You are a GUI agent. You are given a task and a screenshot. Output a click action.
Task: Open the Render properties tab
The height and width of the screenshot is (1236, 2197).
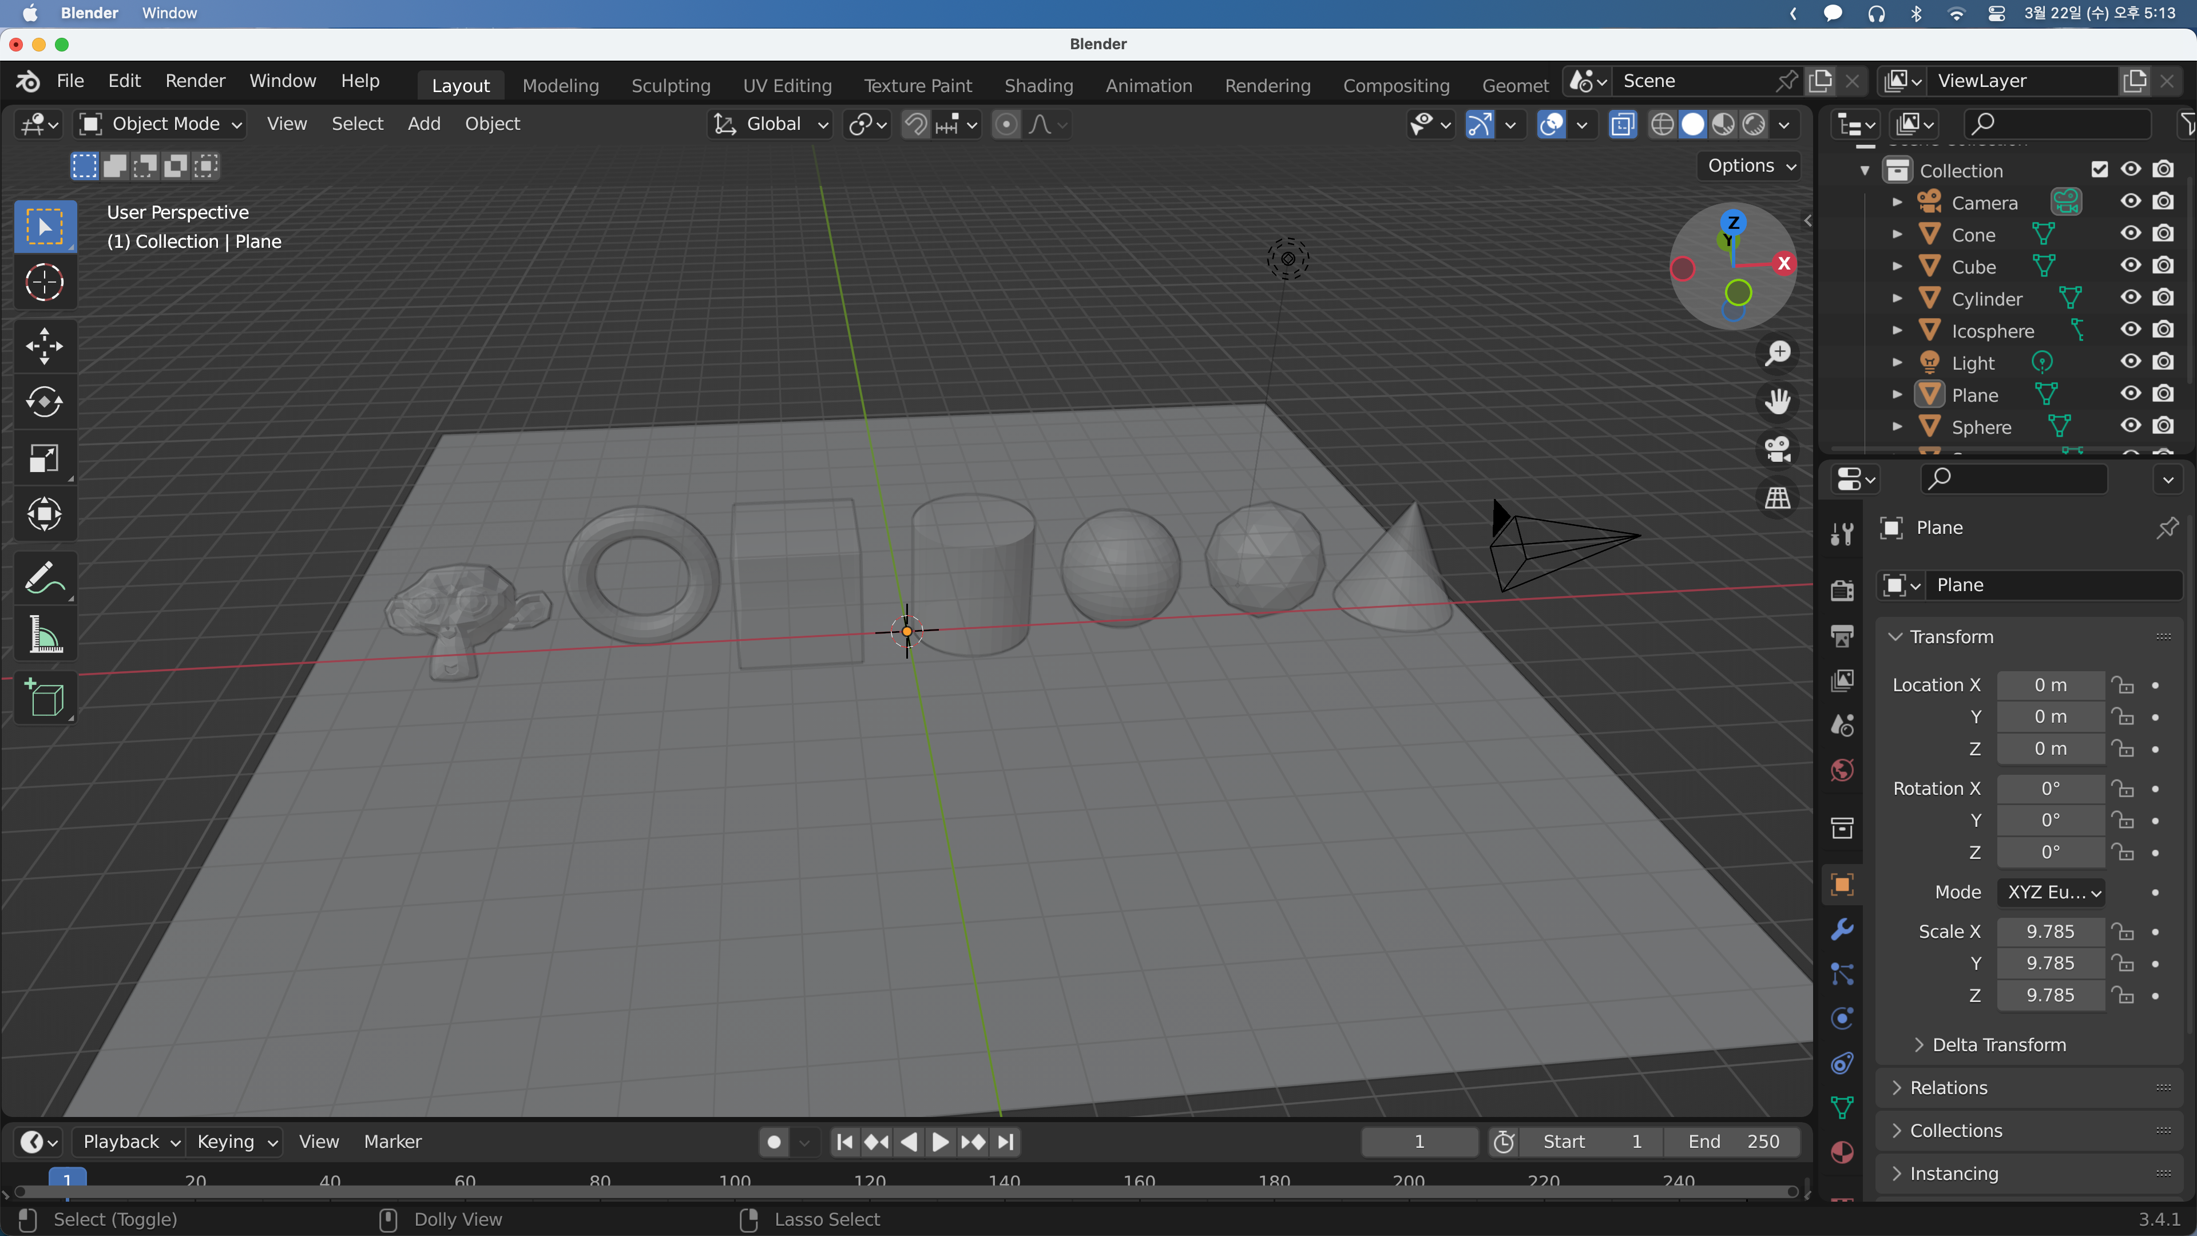pyautogui.click(x=1842, y=589)
